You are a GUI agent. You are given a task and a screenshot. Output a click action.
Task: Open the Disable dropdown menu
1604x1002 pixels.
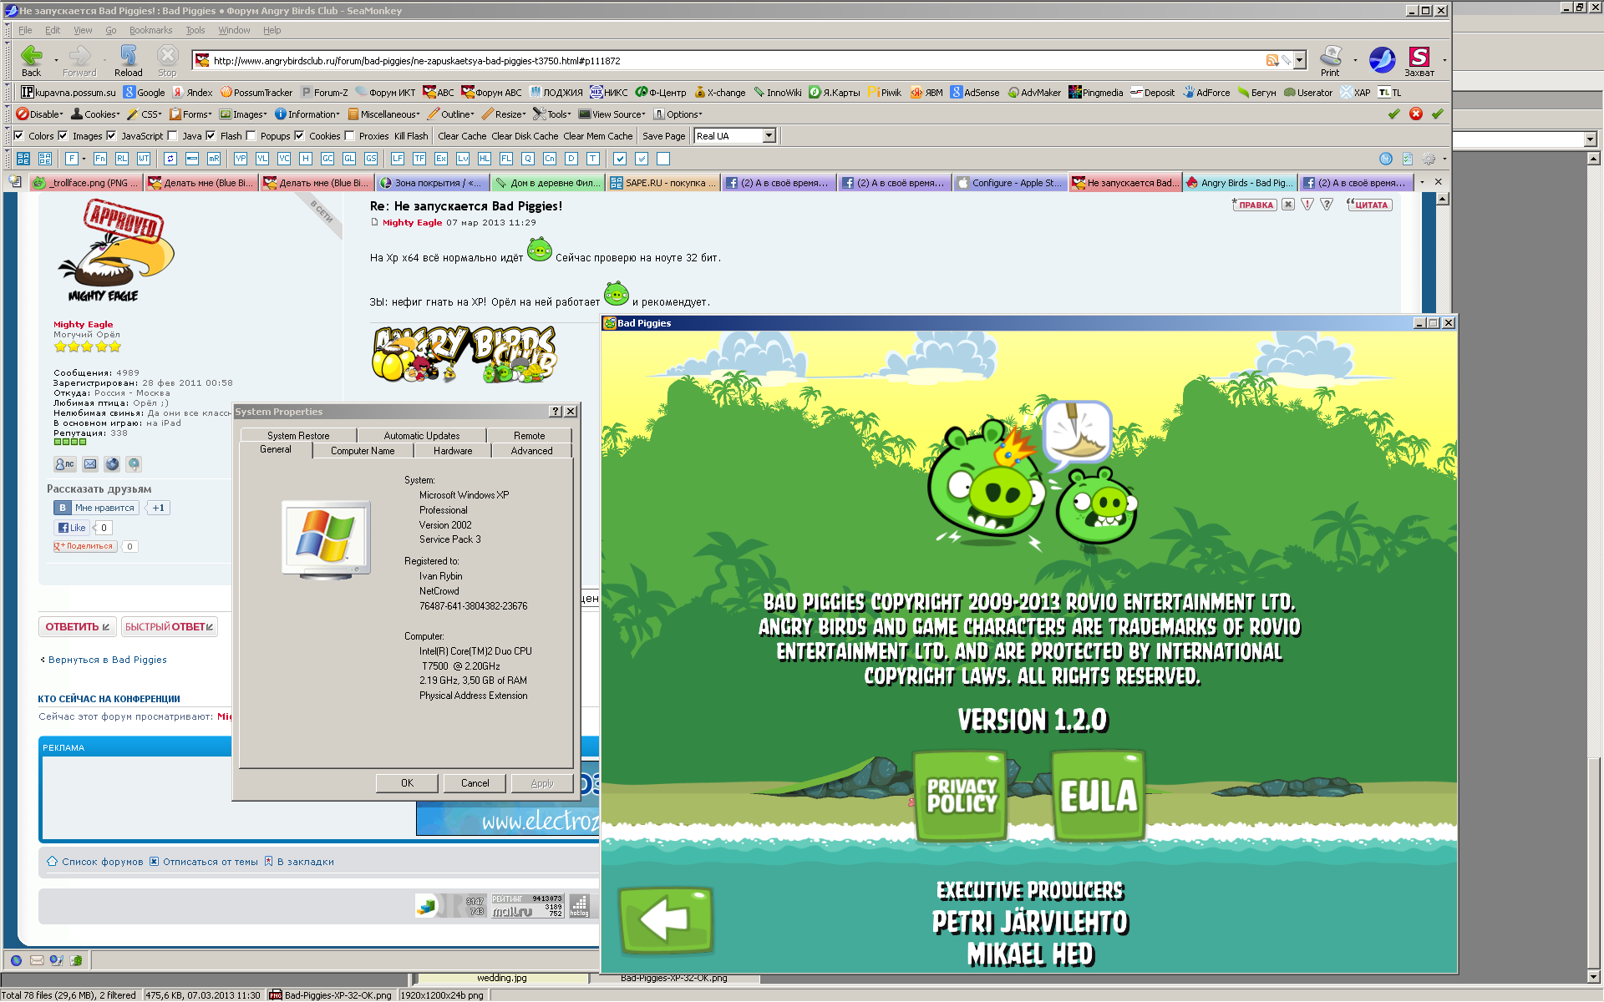(39, 114)
